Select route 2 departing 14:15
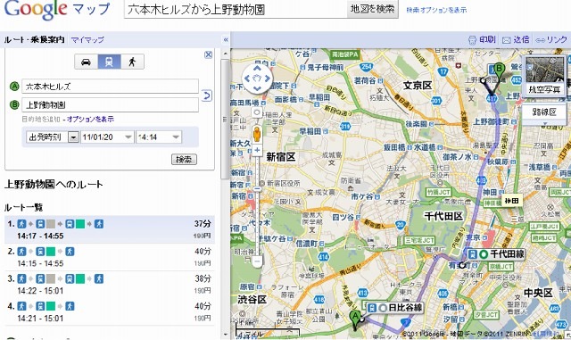571x340 pixels. (109, 257)
